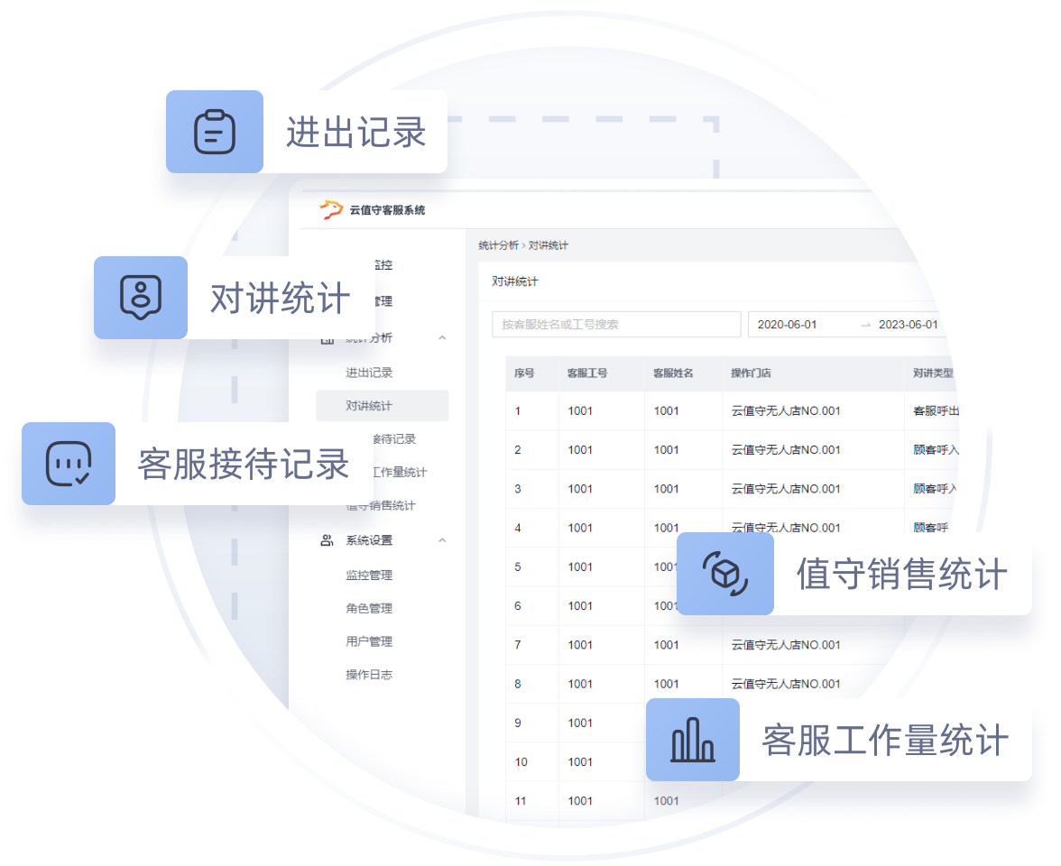1061x866 pixels.
Task: Click the 值守销售统计 cube icon
Action: coord(725,575)
